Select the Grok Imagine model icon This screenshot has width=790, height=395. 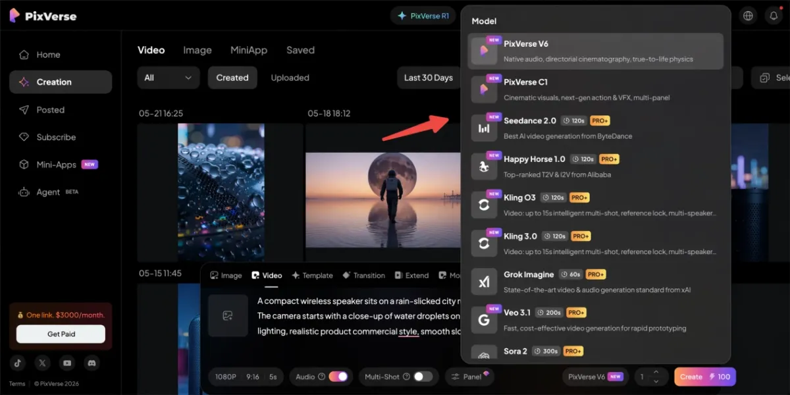pyautogui.click(x=484, y=282)
